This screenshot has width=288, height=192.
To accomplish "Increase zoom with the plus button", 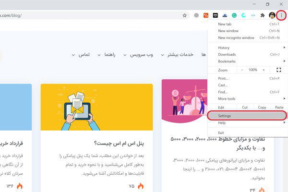I will point(264,70).
